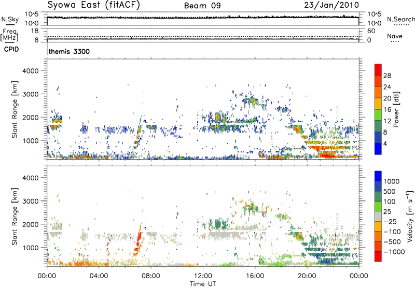Click the '12:00' time tick label

[x=203, y=276]
